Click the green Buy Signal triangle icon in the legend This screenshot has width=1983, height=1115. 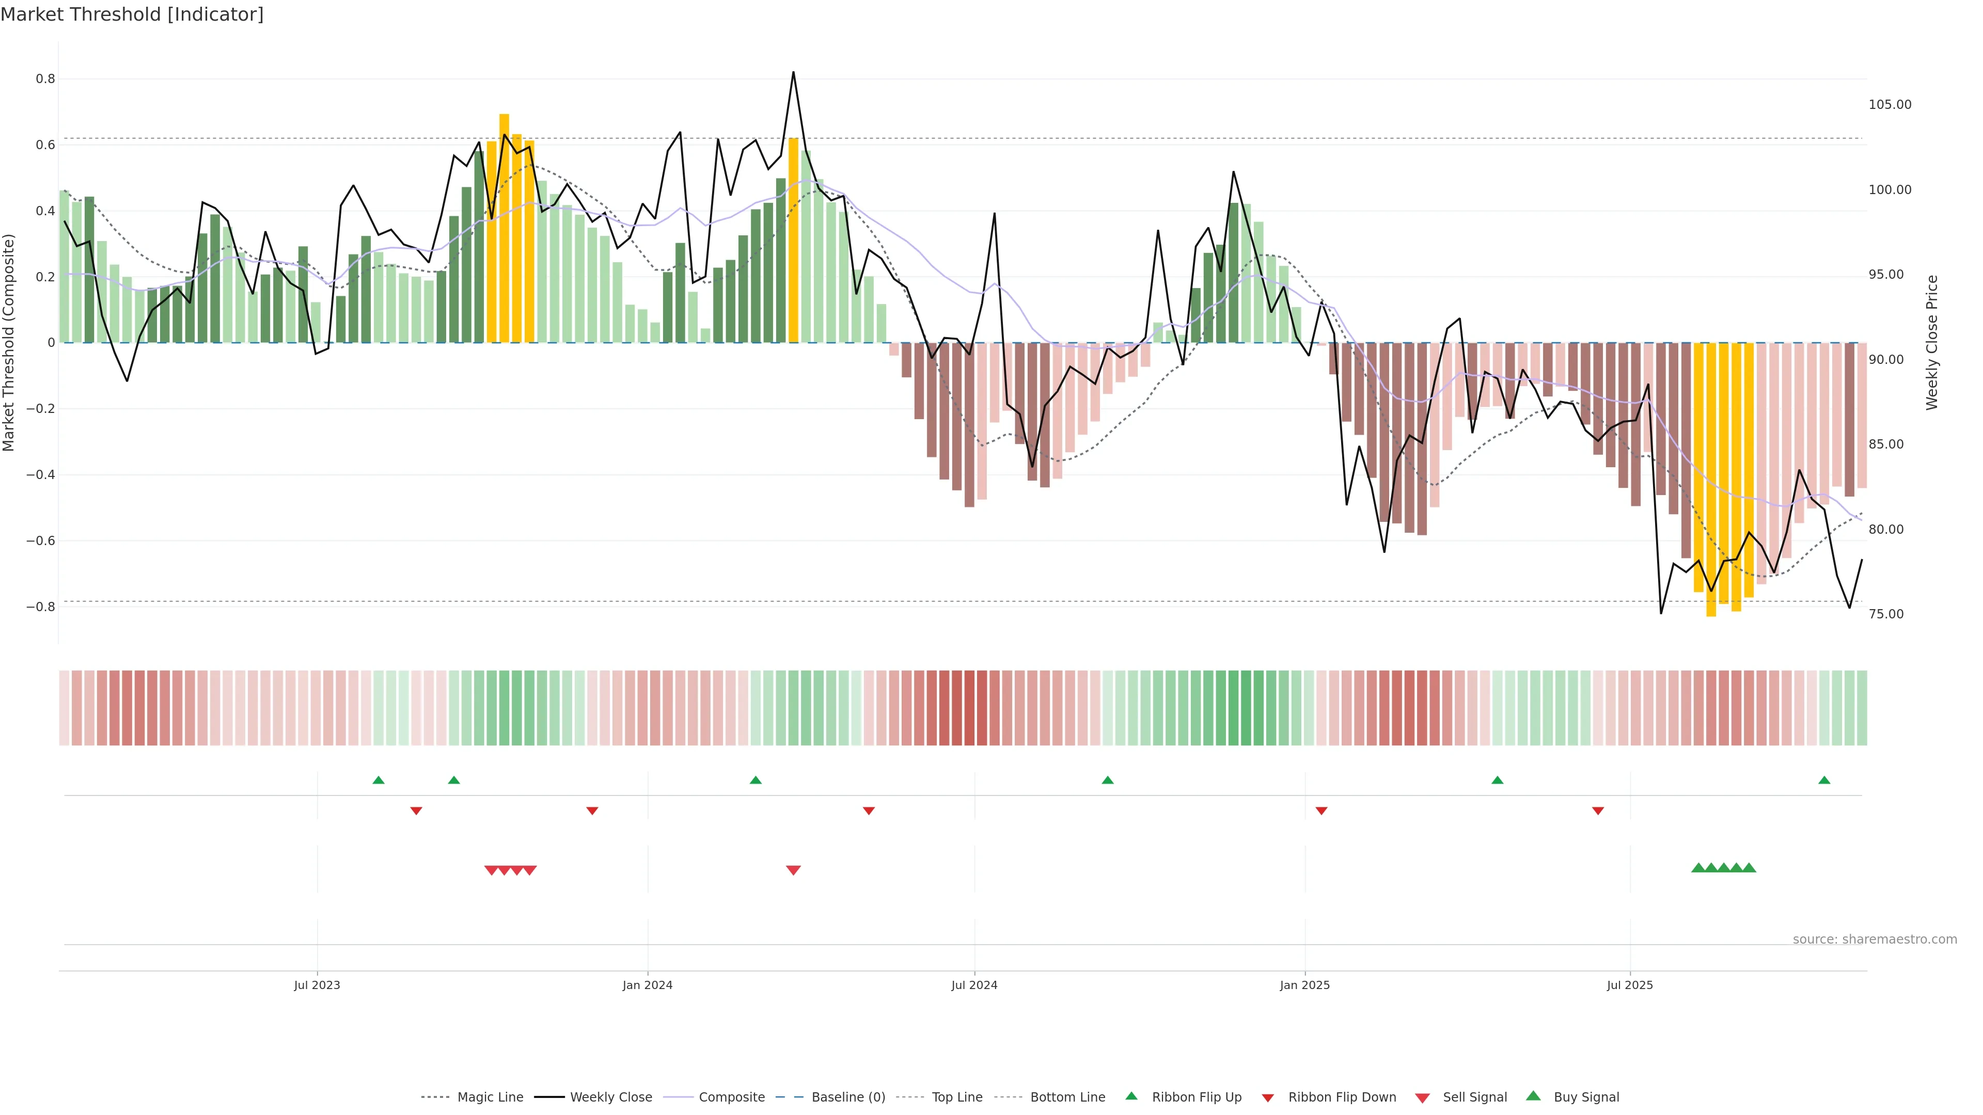coord(1533,1096)
